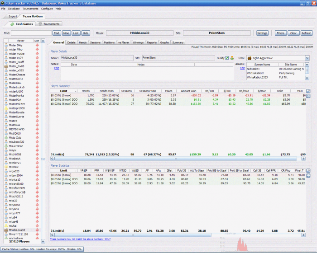Click the player icon for Mister Dkiy

6,45
